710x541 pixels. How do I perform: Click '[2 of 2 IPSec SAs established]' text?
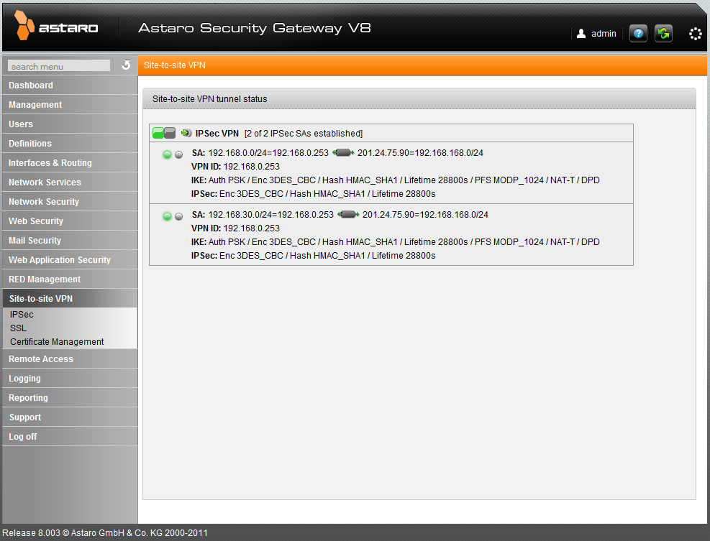pos(304,134)
